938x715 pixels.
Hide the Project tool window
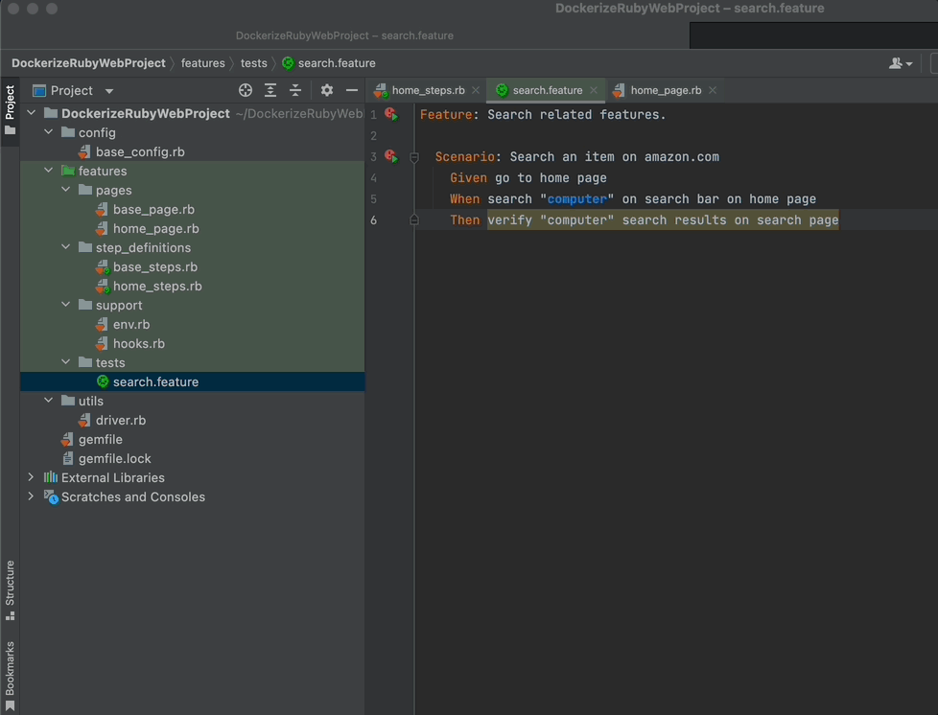coord(351,90)
